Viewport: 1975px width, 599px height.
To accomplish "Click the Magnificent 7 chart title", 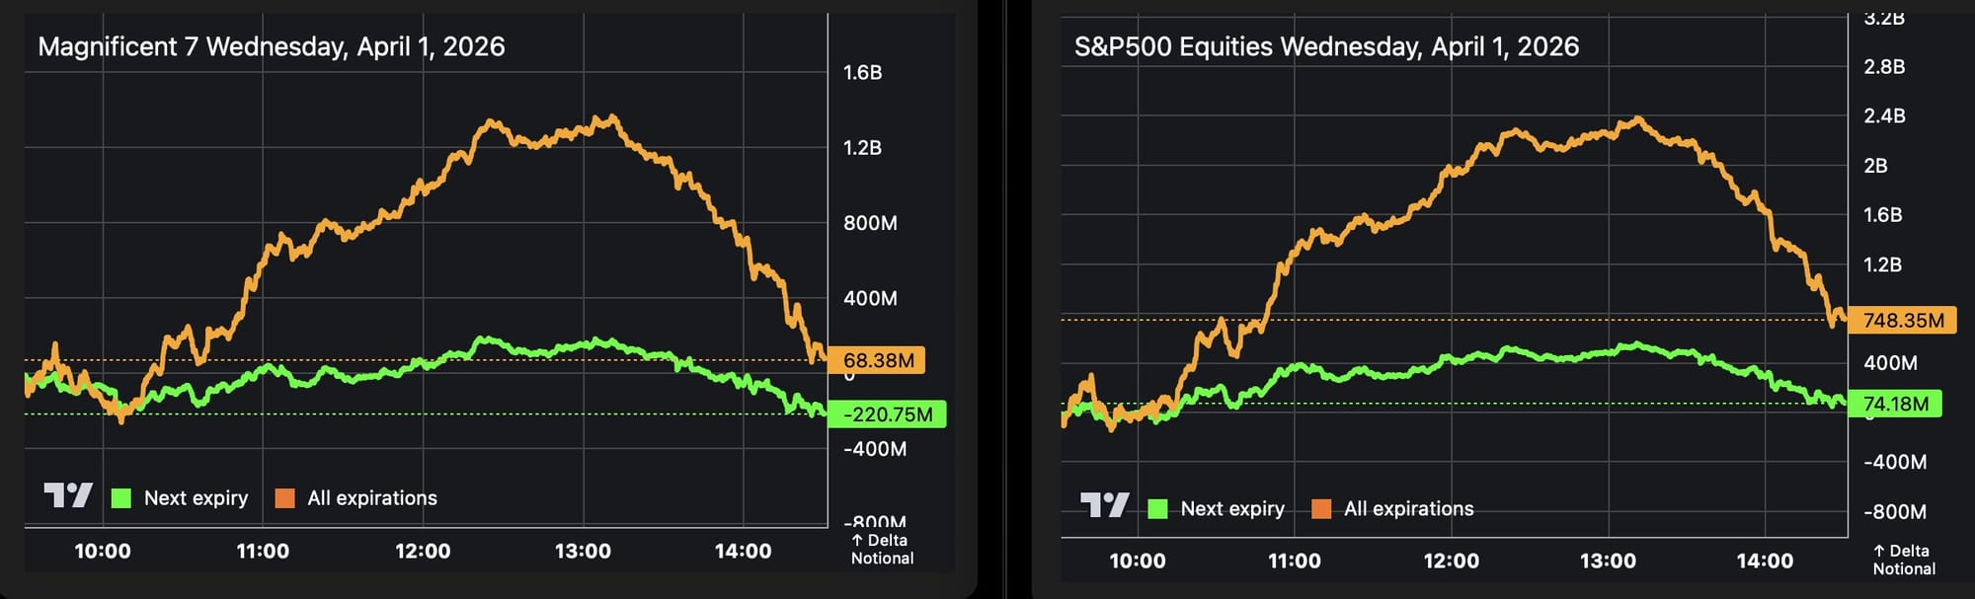I will coord(272,46).
